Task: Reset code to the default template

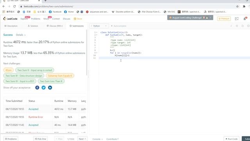Action: (243, 26)
